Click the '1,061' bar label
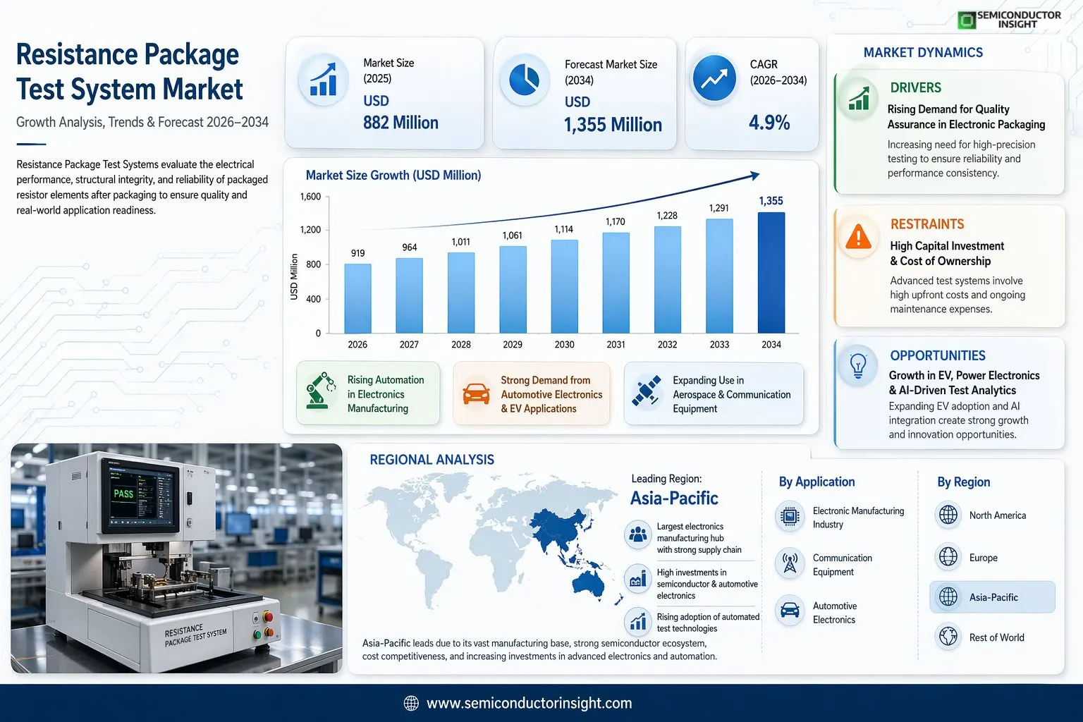The width and height of the screenshot is (1083, 722). point(512,235)
